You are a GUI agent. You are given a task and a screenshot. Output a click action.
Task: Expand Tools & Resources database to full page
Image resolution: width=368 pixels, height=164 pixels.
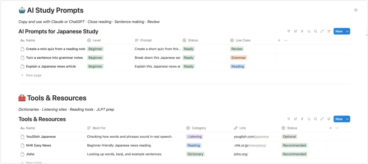(322, 119)
